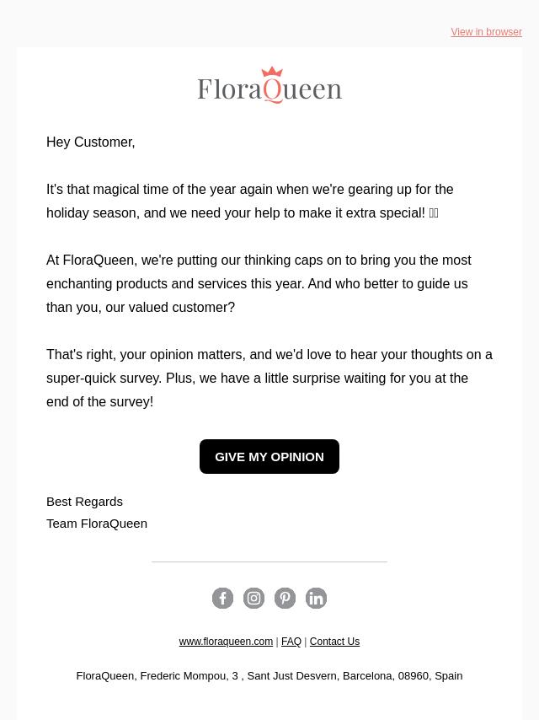Open the Instagram social icon
This screenshot has width=539, height=720.
pos(253,598)
